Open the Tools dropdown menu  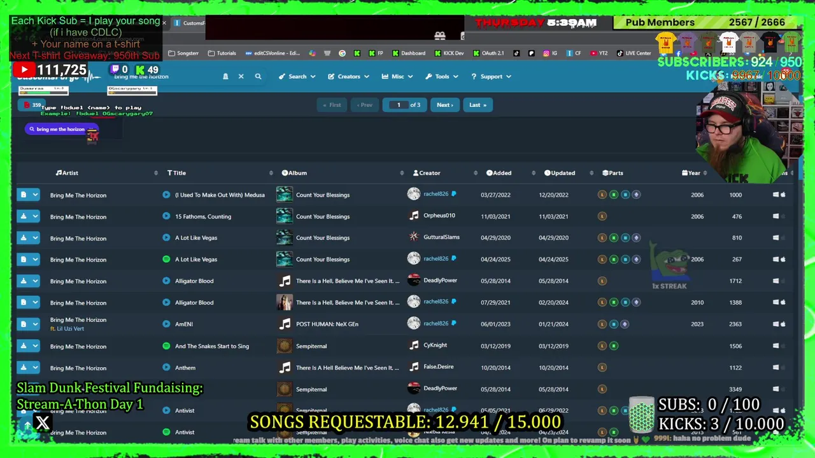[441, 76]
